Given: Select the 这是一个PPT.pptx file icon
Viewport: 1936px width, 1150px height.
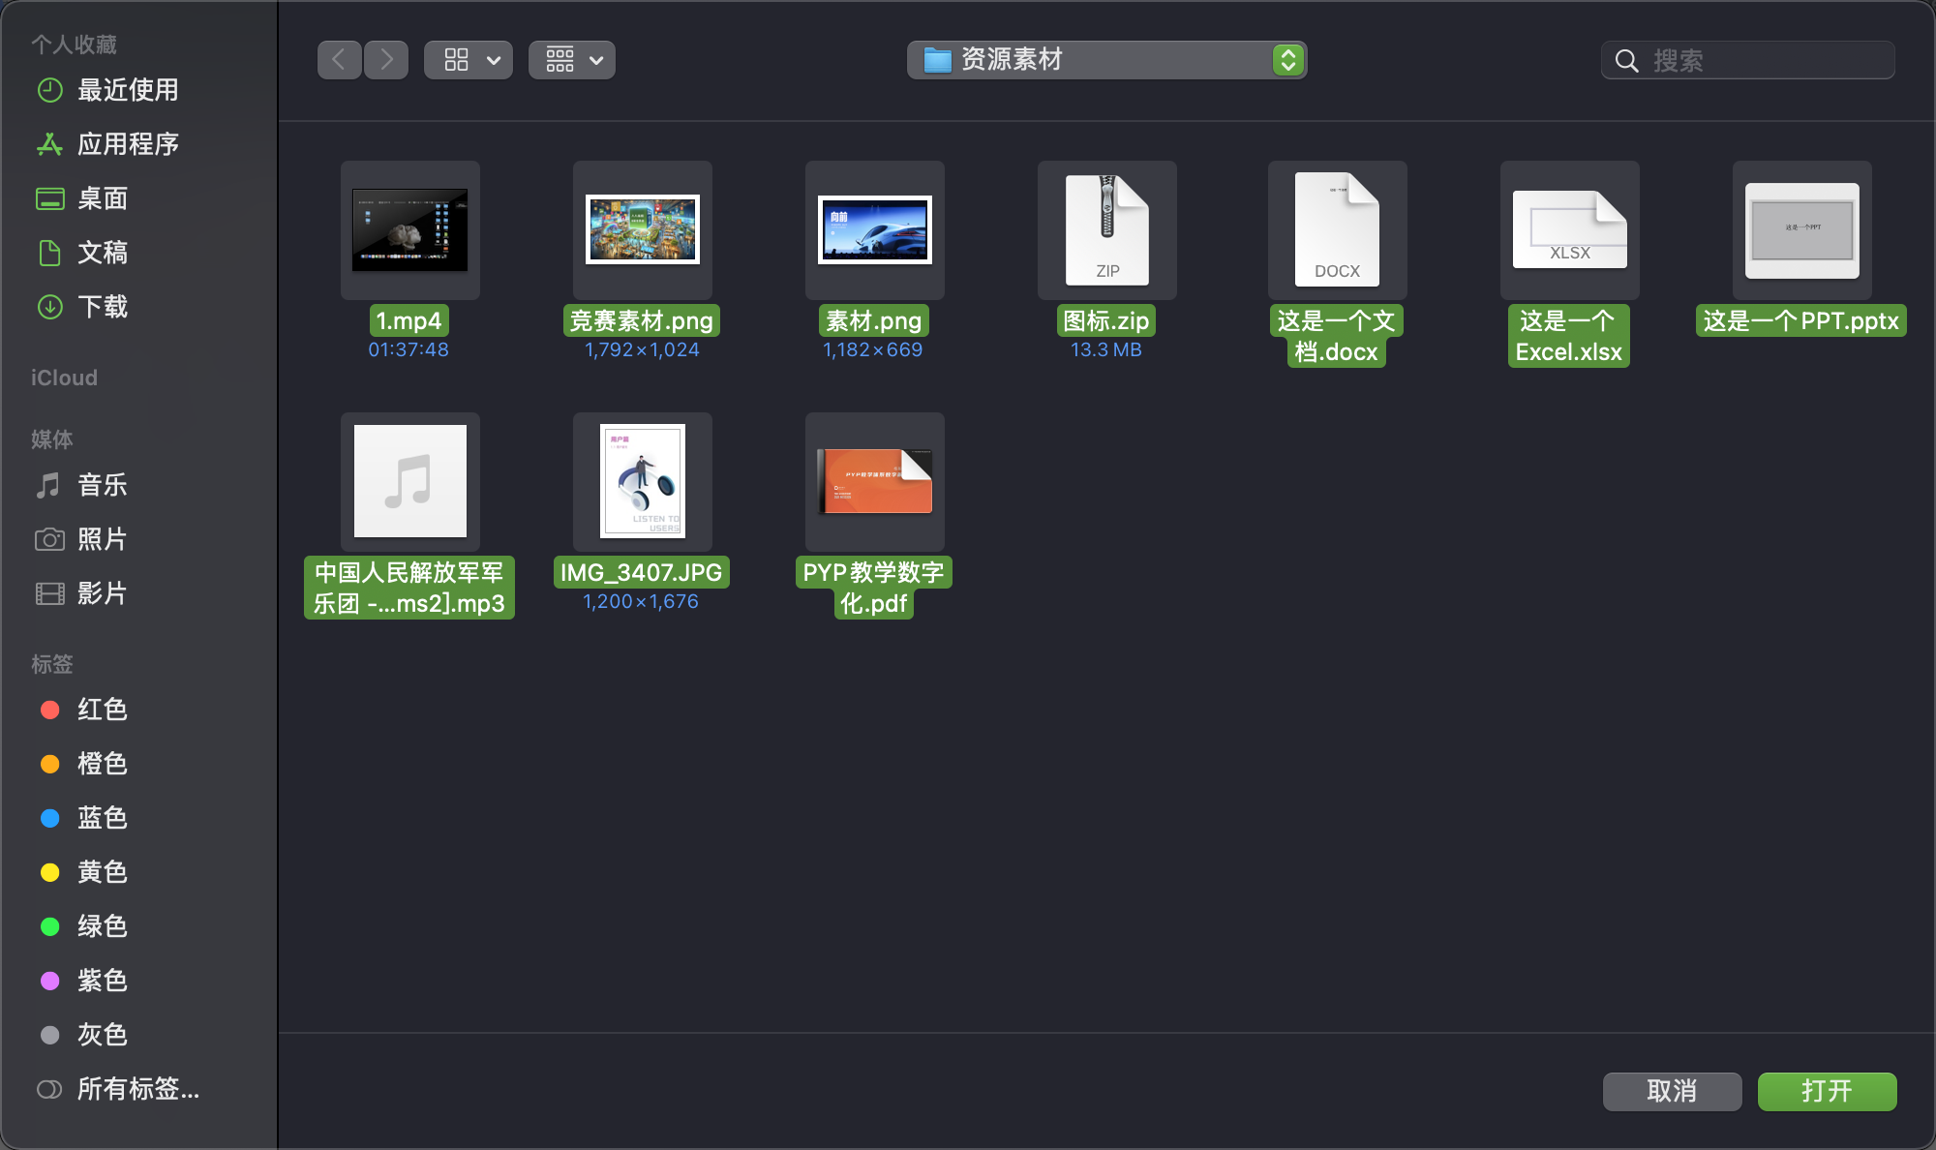Looking at the screenshot, I should pos(1802,230).
